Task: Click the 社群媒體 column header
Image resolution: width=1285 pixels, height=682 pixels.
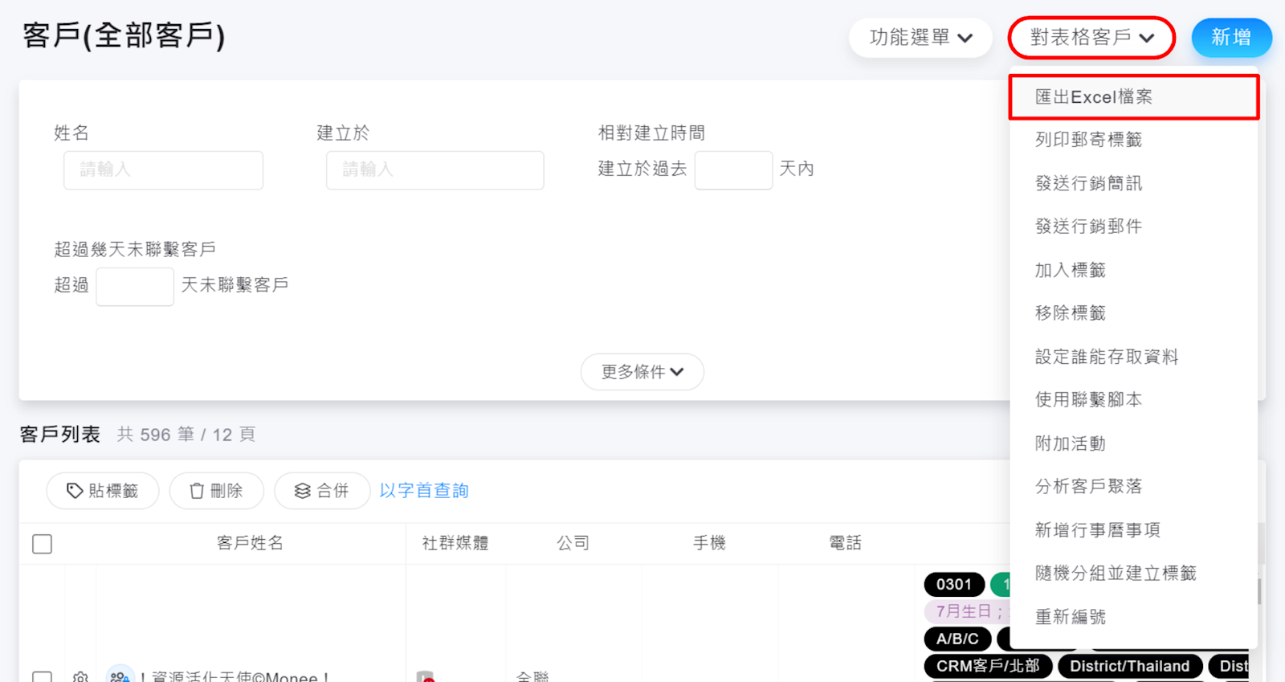Action: pos(455,543)
